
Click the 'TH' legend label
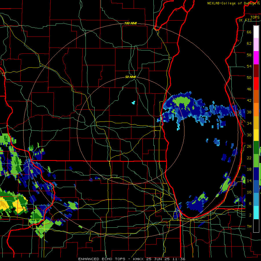[249, 226]
